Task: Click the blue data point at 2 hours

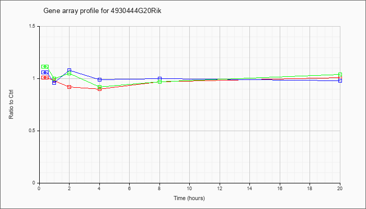Action: pyautogui.click(x=70, y=70)
